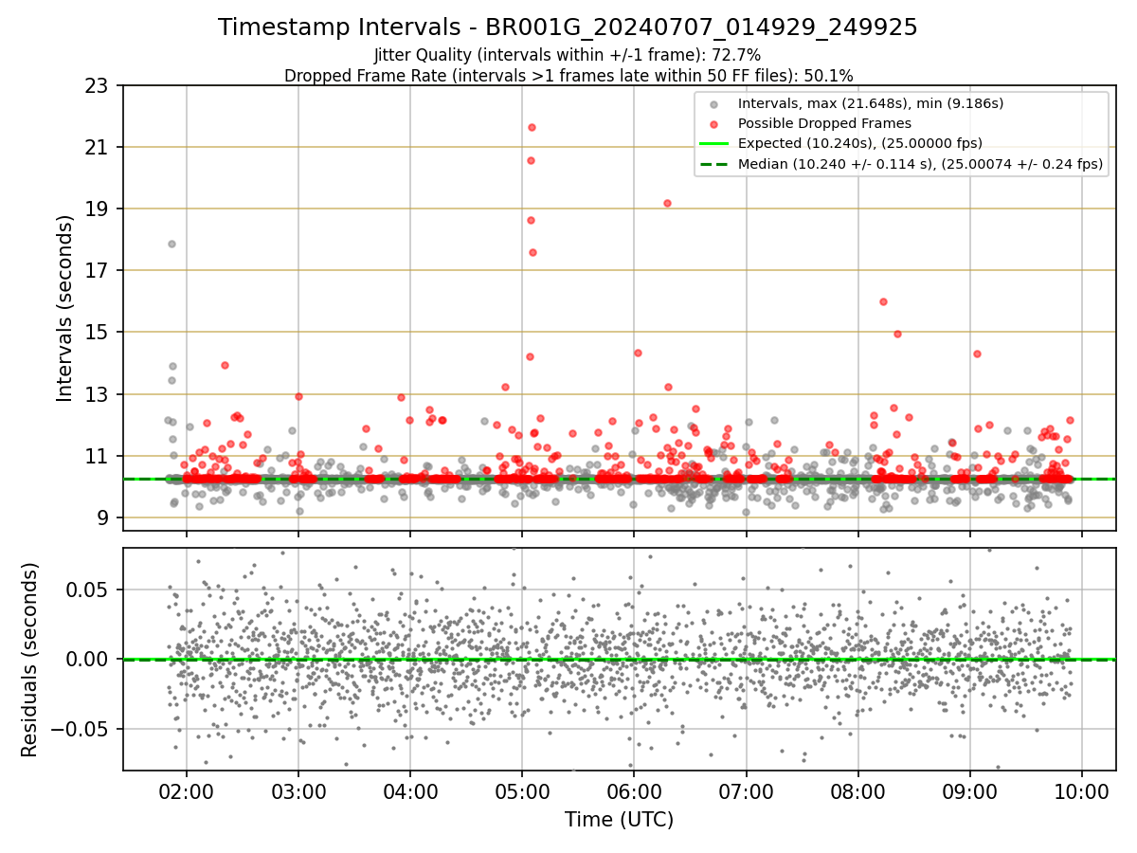The image size is (1137, 853).
Task: Click the 'Dropped Frame Rate' subtitle line showing 50.1%
Action: pyautogui.click(x=568, y=75)
